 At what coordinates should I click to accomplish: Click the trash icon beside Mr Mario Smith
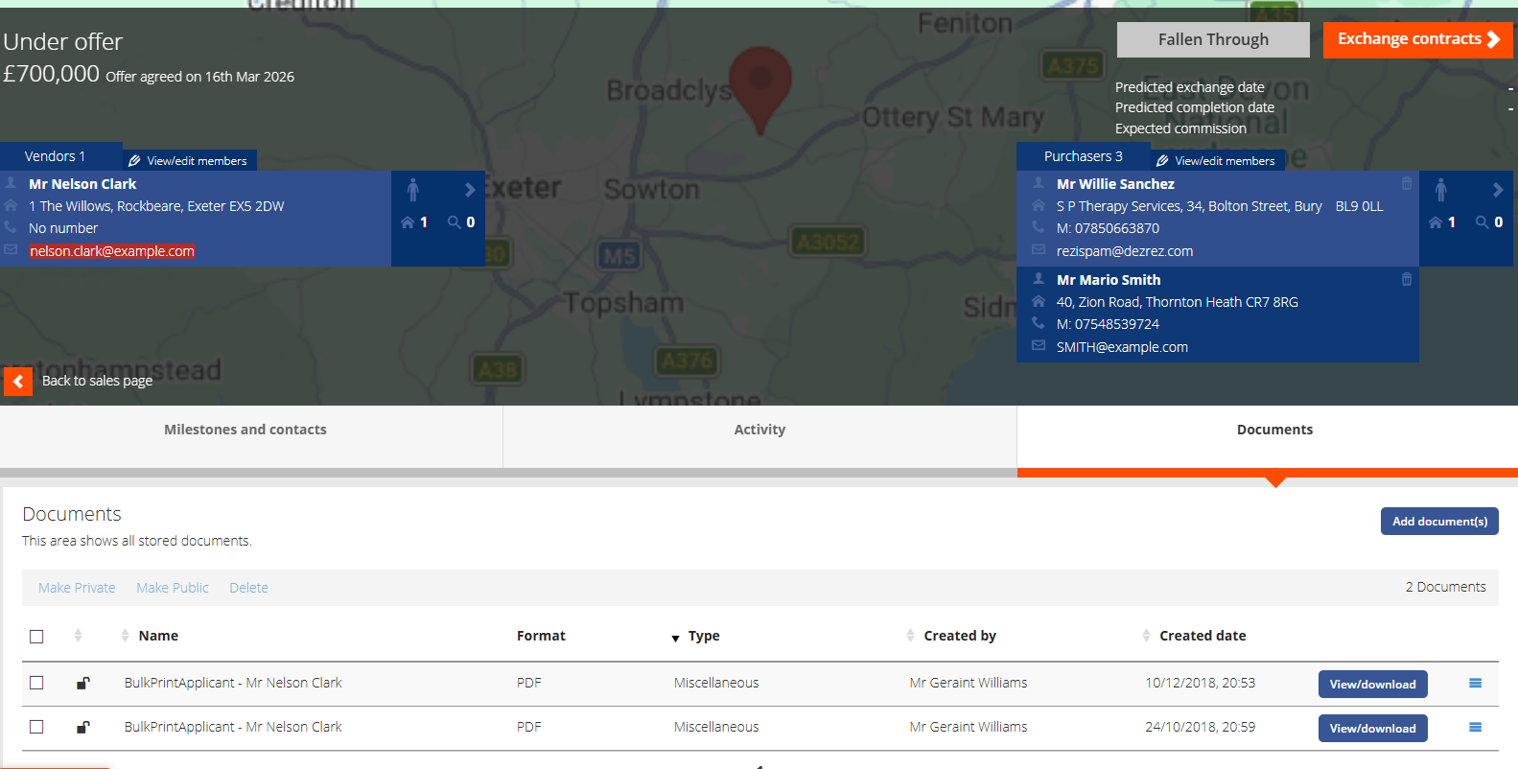point(1407,279)
